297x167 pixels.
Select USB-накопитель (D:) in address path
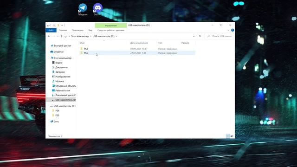(x=103, y=36)
